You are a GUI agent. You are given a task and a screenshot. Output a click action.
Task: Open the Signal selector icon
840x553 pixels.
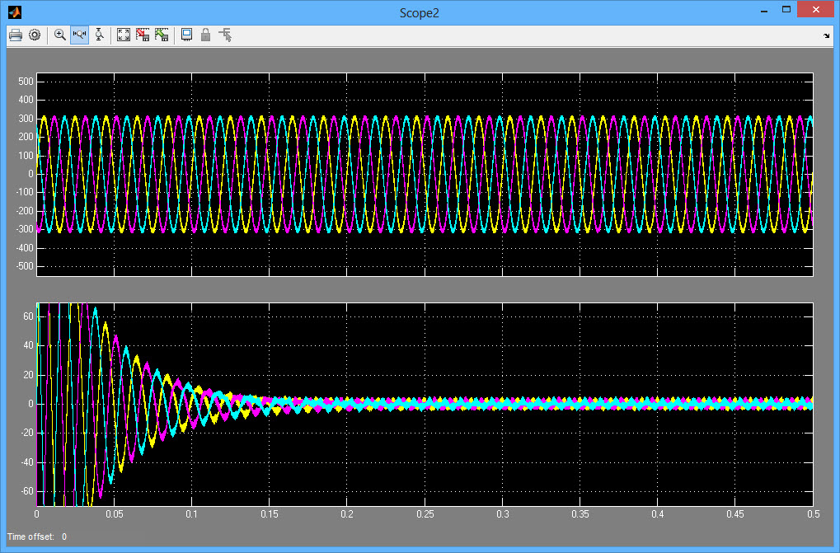click(225, 35)
